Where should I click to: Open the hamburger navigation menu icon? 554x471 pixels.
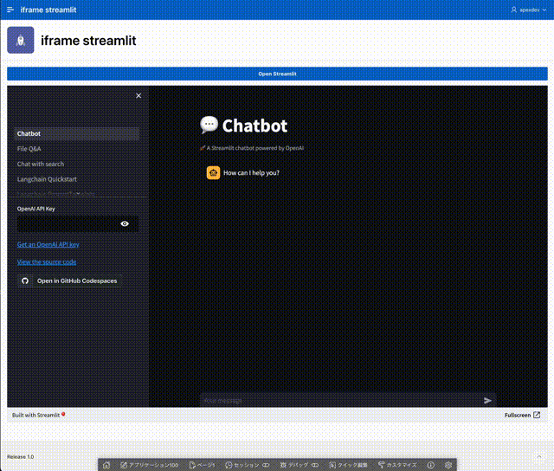pyautogui.click(x=10, y=10)
